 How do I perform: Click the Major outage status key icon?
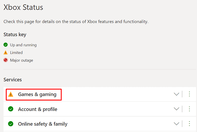point(6,60)
